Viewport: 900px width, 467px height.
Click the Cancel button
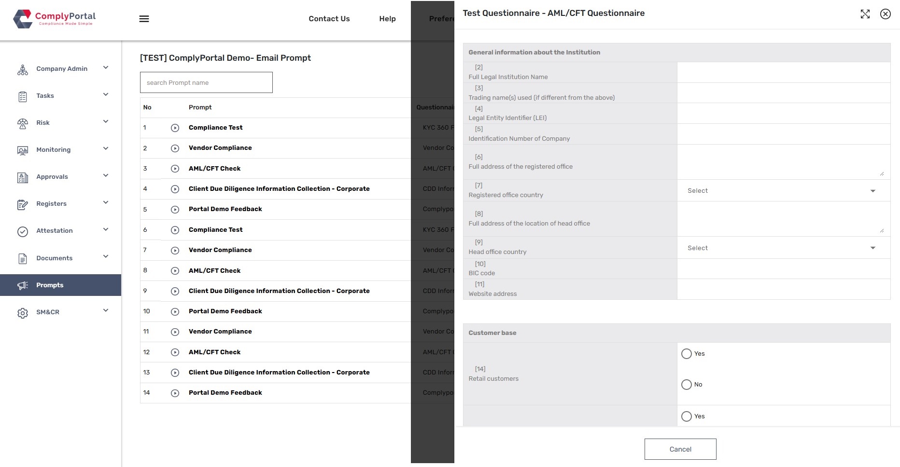(x=680, y=449)
